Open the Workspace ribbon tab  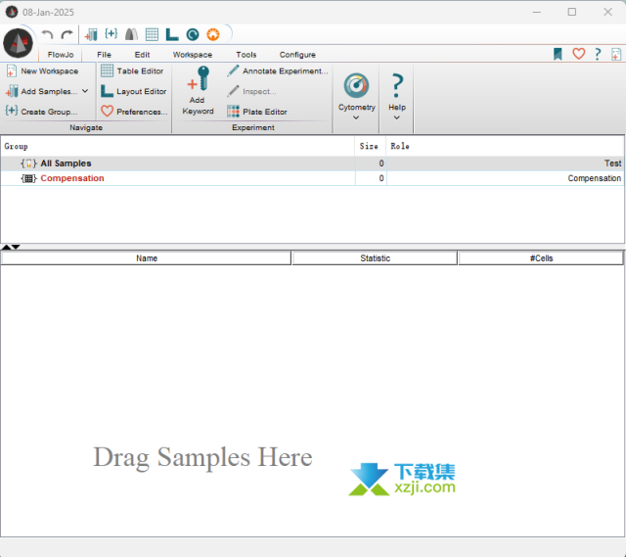tap(193, 55)
